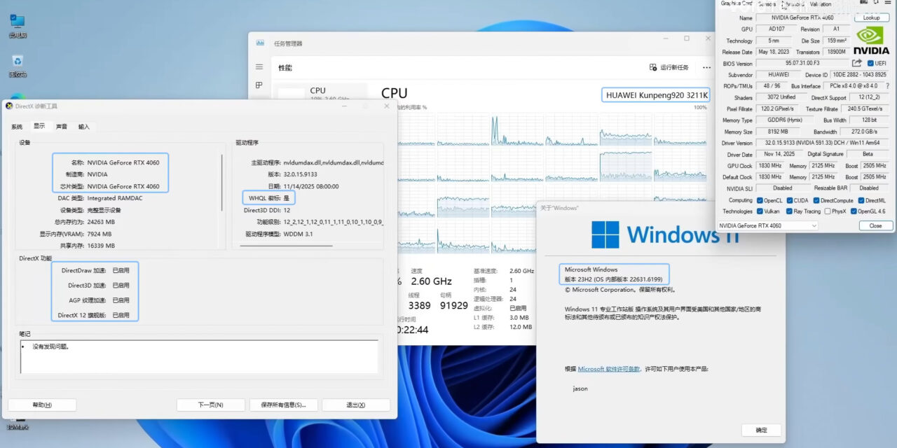Screen dimensions: 897x448
Task: Click the BIOS Version 95.07.31.00.F3 field
Action: [802, 63]
